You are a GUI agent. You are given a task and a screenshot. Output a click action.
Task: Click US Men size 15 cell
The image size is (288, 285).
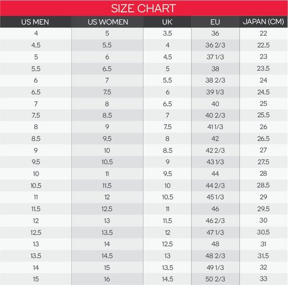pyautogui.click(x=36, y=279)
